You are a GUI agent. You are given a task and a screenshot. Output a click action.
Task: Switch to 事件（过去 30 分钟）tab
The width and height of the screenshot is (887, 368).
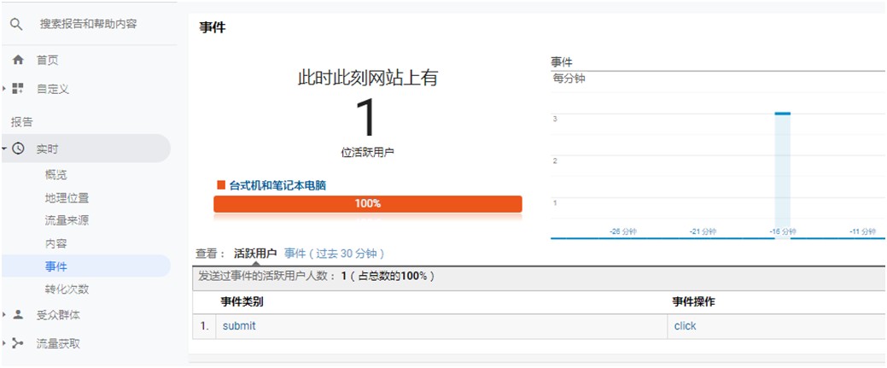(335, 254)
